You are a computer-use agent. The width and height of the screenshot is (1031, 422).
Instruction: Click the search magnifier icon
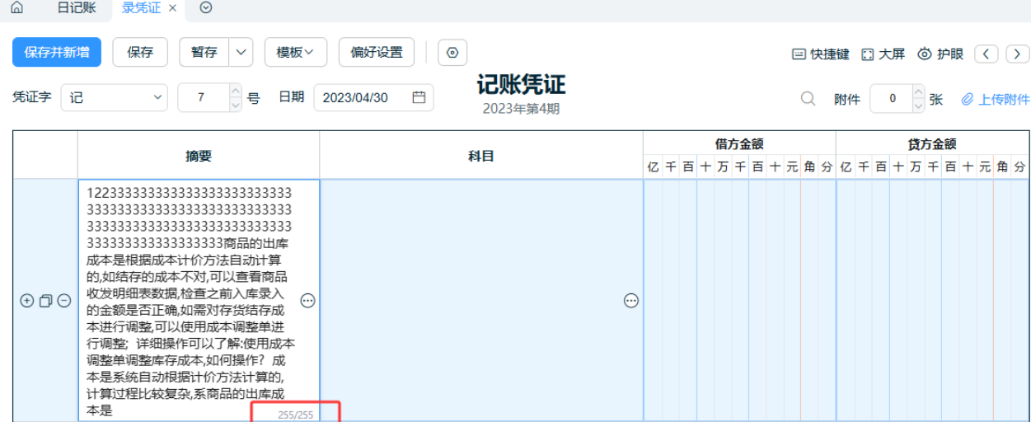pos(808,99)
